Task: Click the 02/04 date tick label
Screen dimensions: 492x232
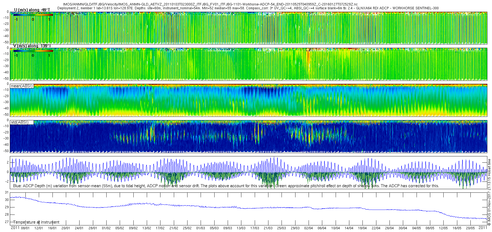Action: pos(309,228)
